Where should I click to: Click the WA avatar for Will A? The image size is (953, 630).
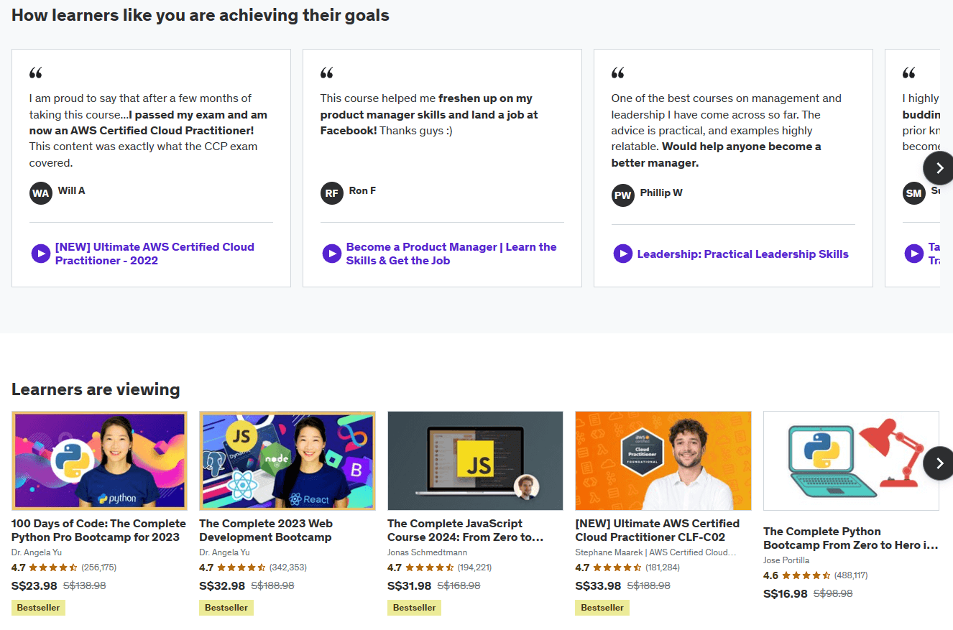pos(41,193)
